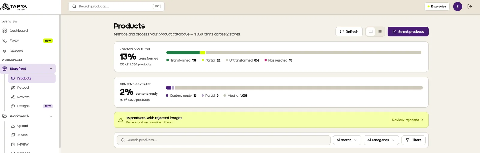Screen dimensions: 480x153
Task: Click the Tapya Studio logo
Action: click(14, 7)
